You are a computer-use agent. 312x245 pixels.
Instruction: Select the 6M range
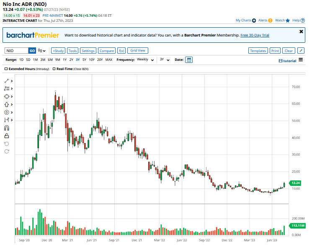click(50, 60)
